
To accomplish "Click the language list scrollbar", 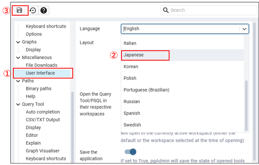I will pyautogui.click(x=246, y=105).
